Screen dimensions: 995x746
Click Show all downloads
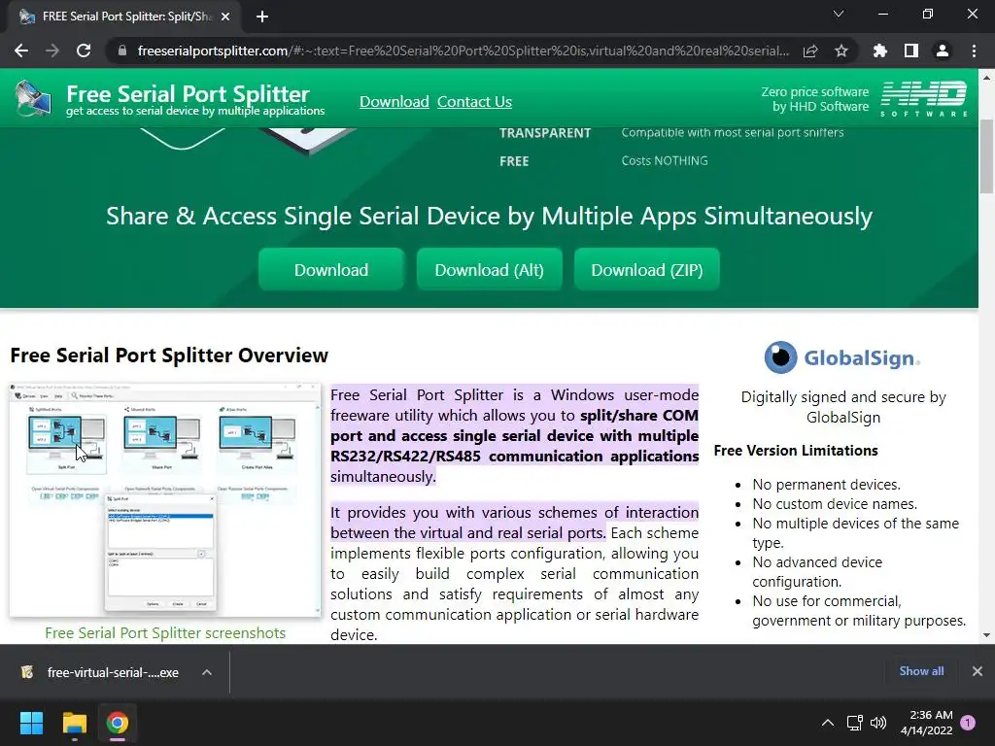point(921,671)
